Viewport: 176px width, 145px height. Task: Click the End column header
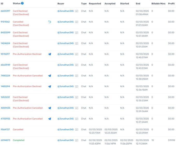[138, 3]
